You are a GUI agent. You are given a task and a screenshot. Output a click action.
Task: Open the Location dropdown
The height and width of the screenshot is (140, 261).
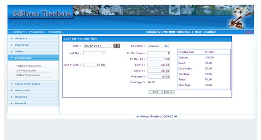[x=158, y=46]
